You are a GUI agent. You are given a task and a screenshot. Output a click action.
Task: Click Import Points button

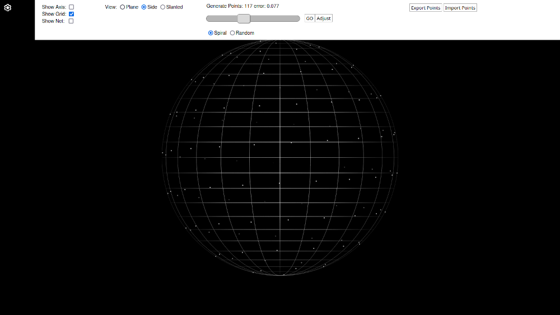pyautogui.click(x=460, y=8)
